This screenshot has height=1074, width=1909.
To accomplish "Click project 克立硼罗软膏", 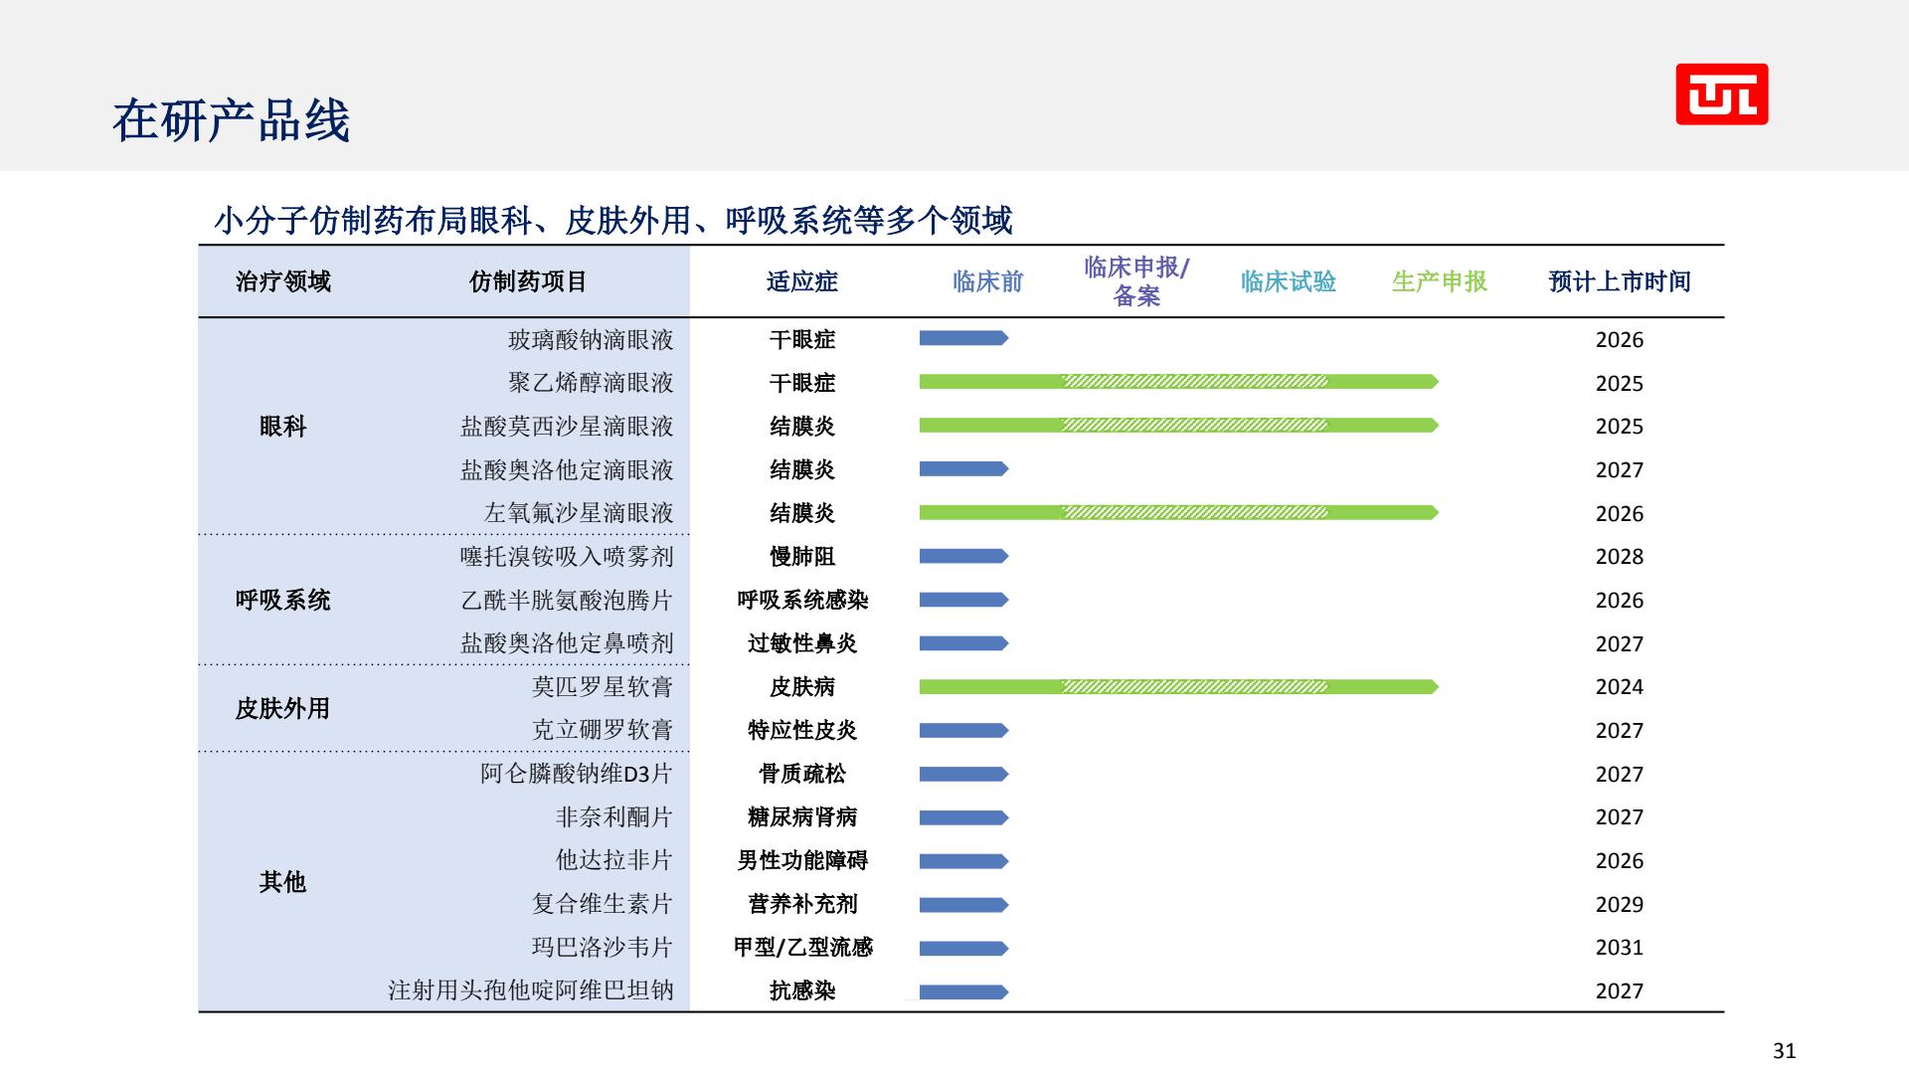I will (x=603, y=730).
